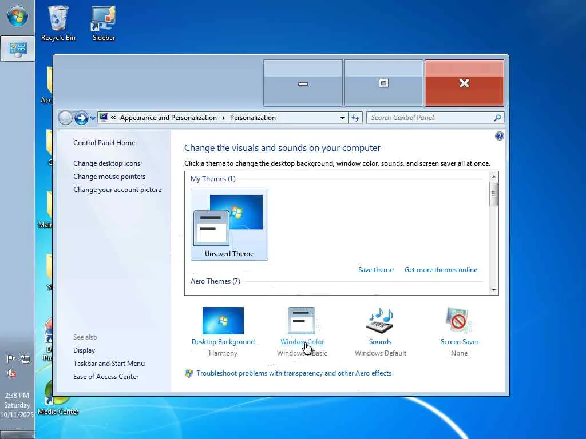This screenshot has height=439, width=586.
Task: Open the Media Center desktop shortcut
Action: 58,398
